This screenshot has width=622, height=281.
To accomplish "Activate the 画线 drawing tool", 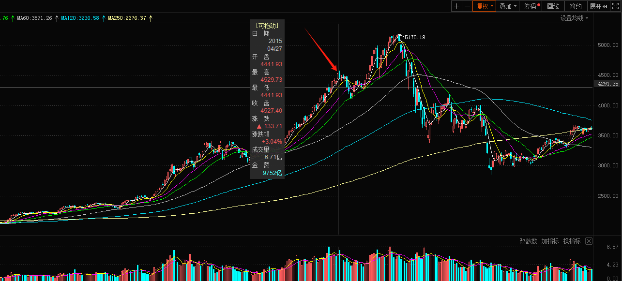I will pos(553,6).
